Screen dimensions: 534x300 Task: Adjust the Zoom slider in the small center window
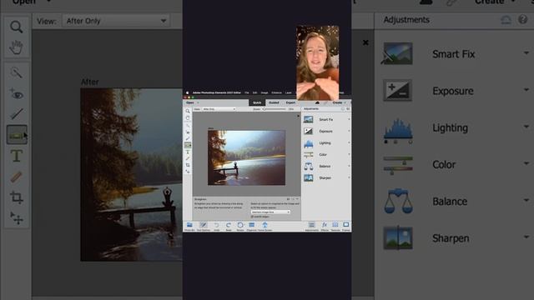click(275, 109)
